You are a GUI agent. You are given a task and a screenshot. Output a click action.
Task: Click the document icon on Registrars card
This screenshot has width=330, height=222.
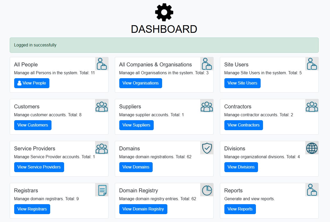(x=102, y=190)
